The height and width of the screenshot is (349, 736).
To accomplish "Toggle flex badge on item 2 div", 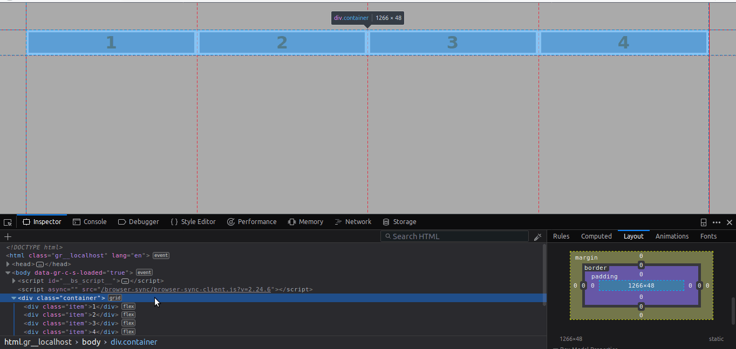I will point(128,315).
